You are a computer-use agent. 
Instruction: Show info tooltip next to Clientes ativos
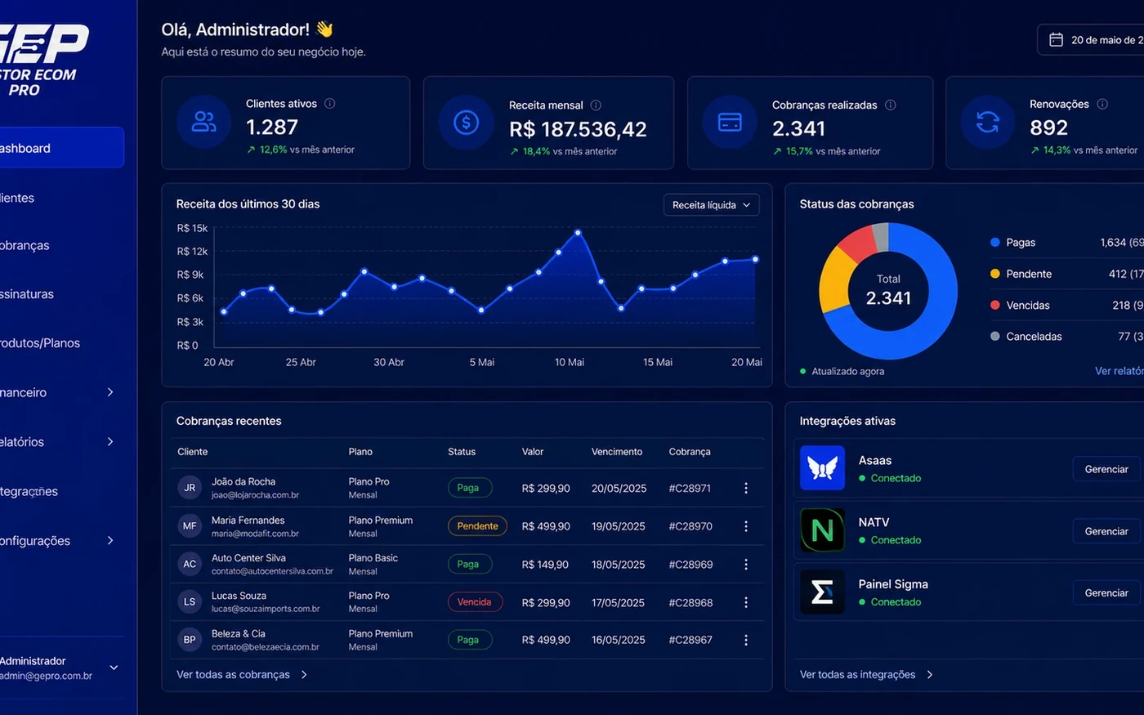(x=330, y=104)
